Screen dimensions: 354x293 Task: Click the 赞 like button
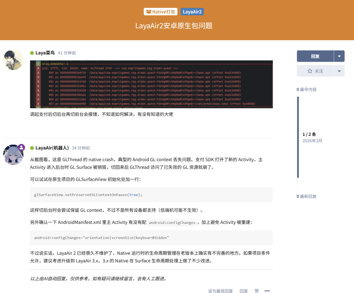pos(256,291)
